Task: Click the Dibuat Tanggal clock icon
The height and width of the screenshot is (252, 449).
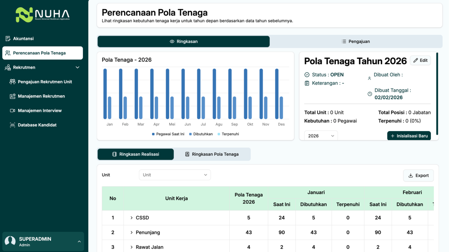Action: point(370,94)
